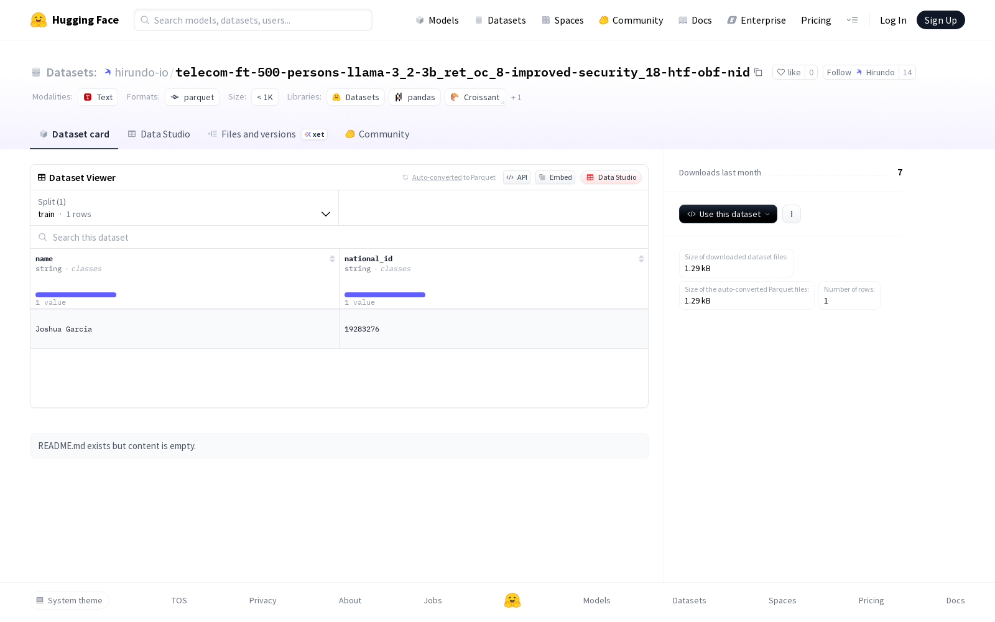The image size is (995, 622).
Task: Open the Spaces footer link
Action: click(x=782, y=600)
